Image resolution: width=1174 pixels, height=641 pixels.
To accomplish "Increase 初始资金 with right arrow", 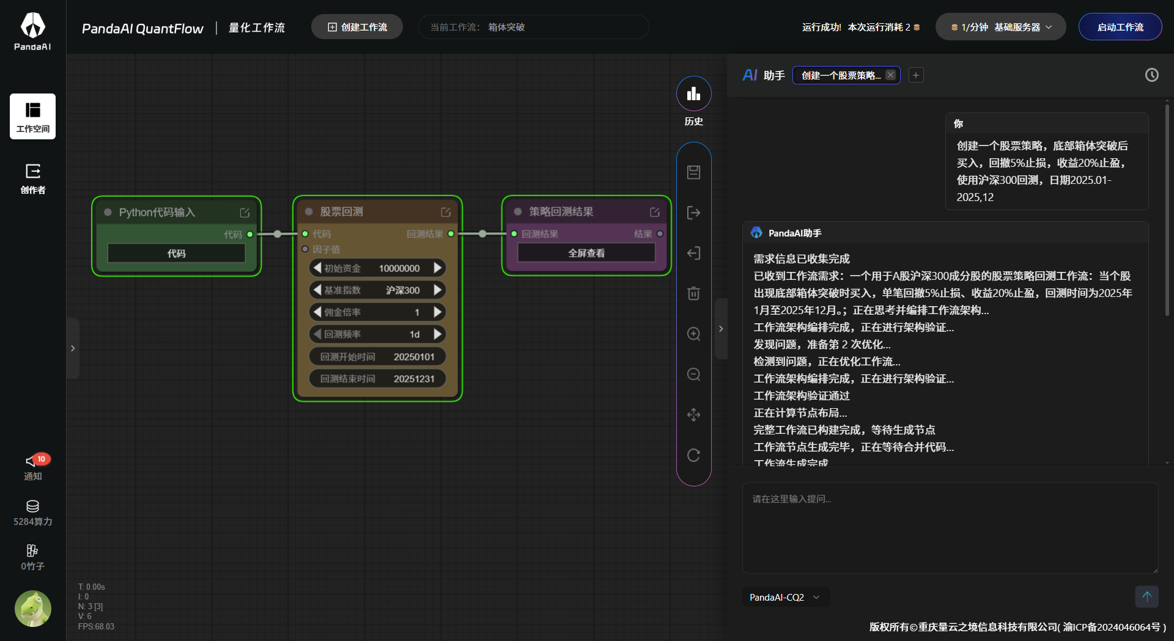I will click(438, 268).
